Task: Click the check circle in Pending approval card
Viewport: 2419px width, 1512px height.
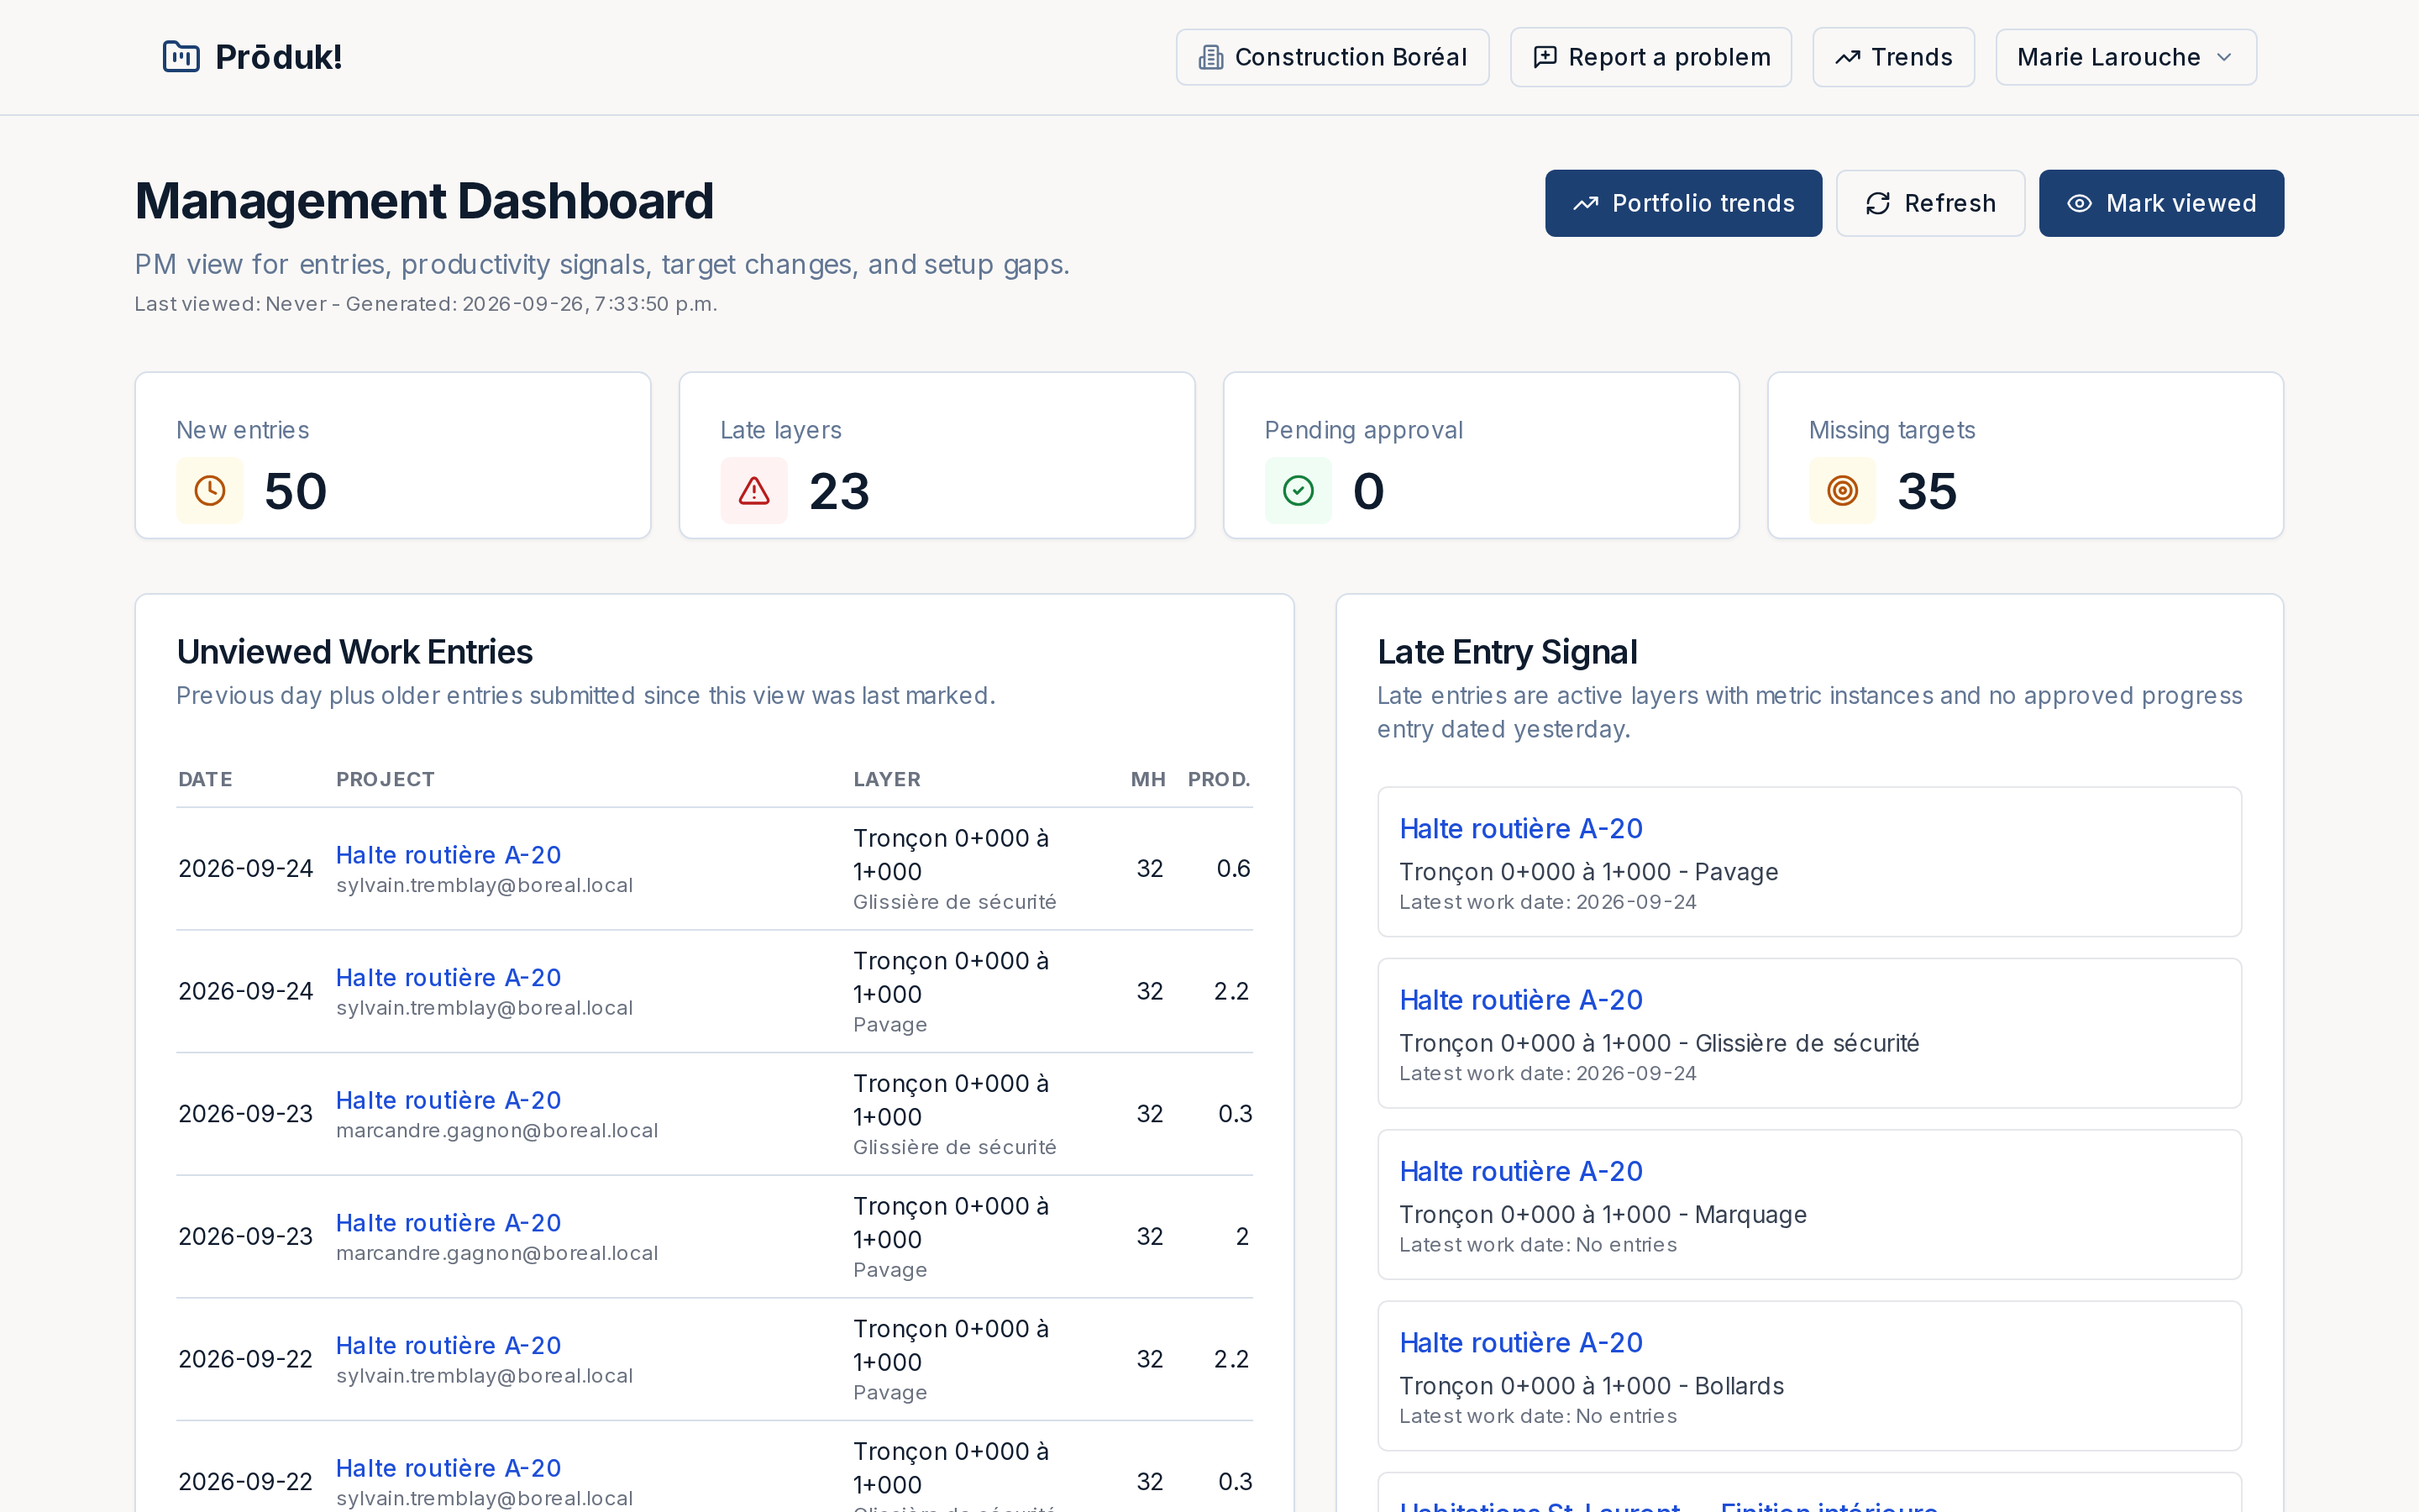Action: coord(1298,491)
